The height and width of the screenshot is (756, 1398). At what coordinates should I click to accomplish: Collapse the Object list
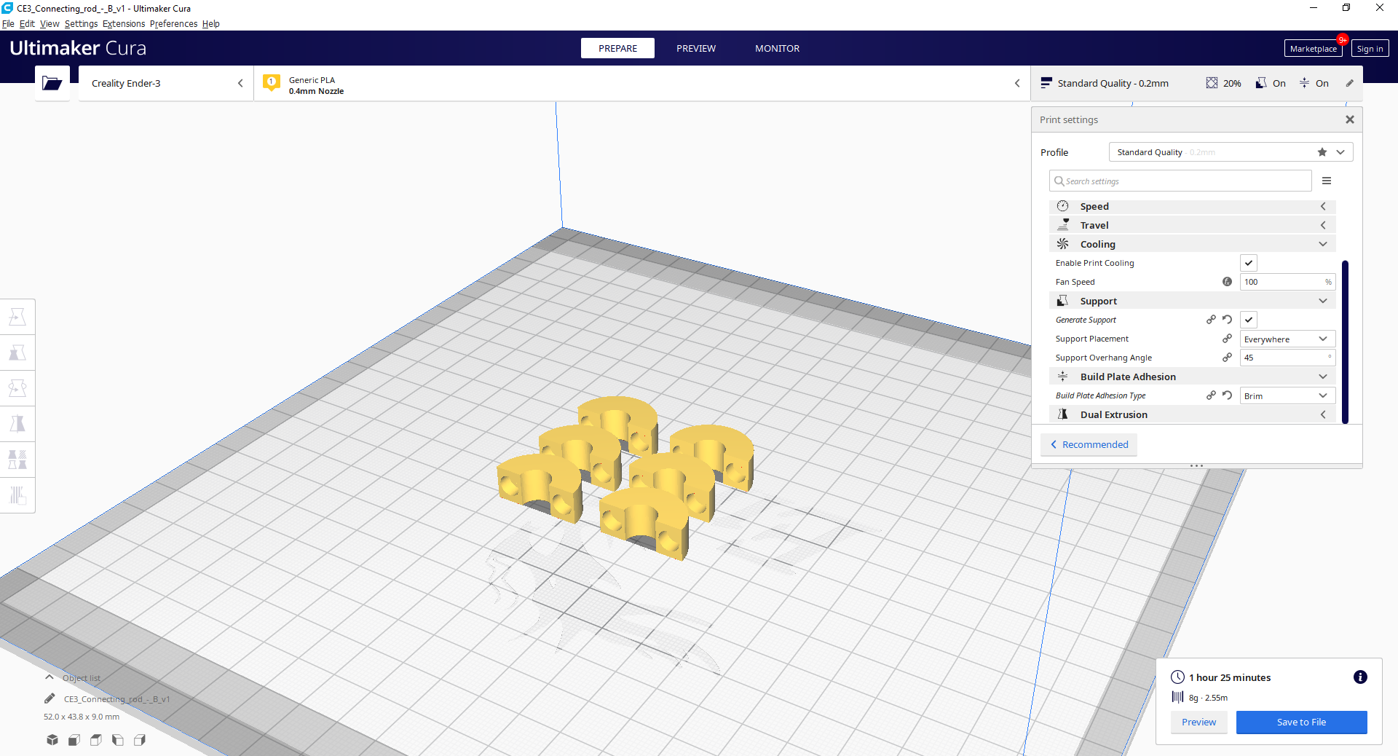(50, 677)
